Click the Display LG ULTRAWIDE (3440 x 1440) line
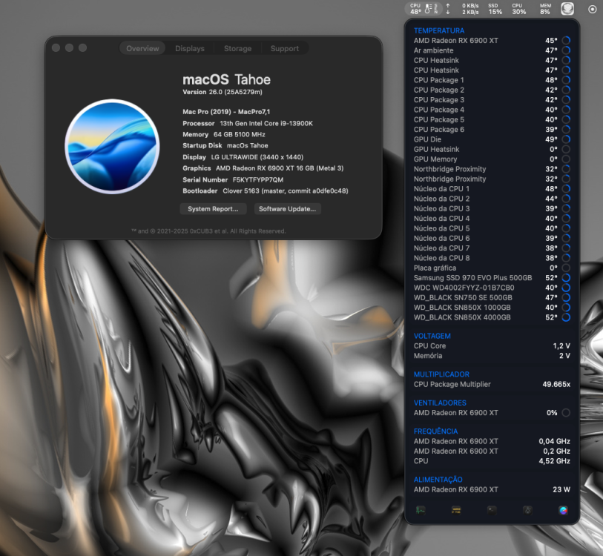The height and width of the screenshot is (556, 603). 243,157
